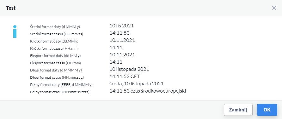
Task: Click the Krótki format czasu label
Action: point(54,48)
